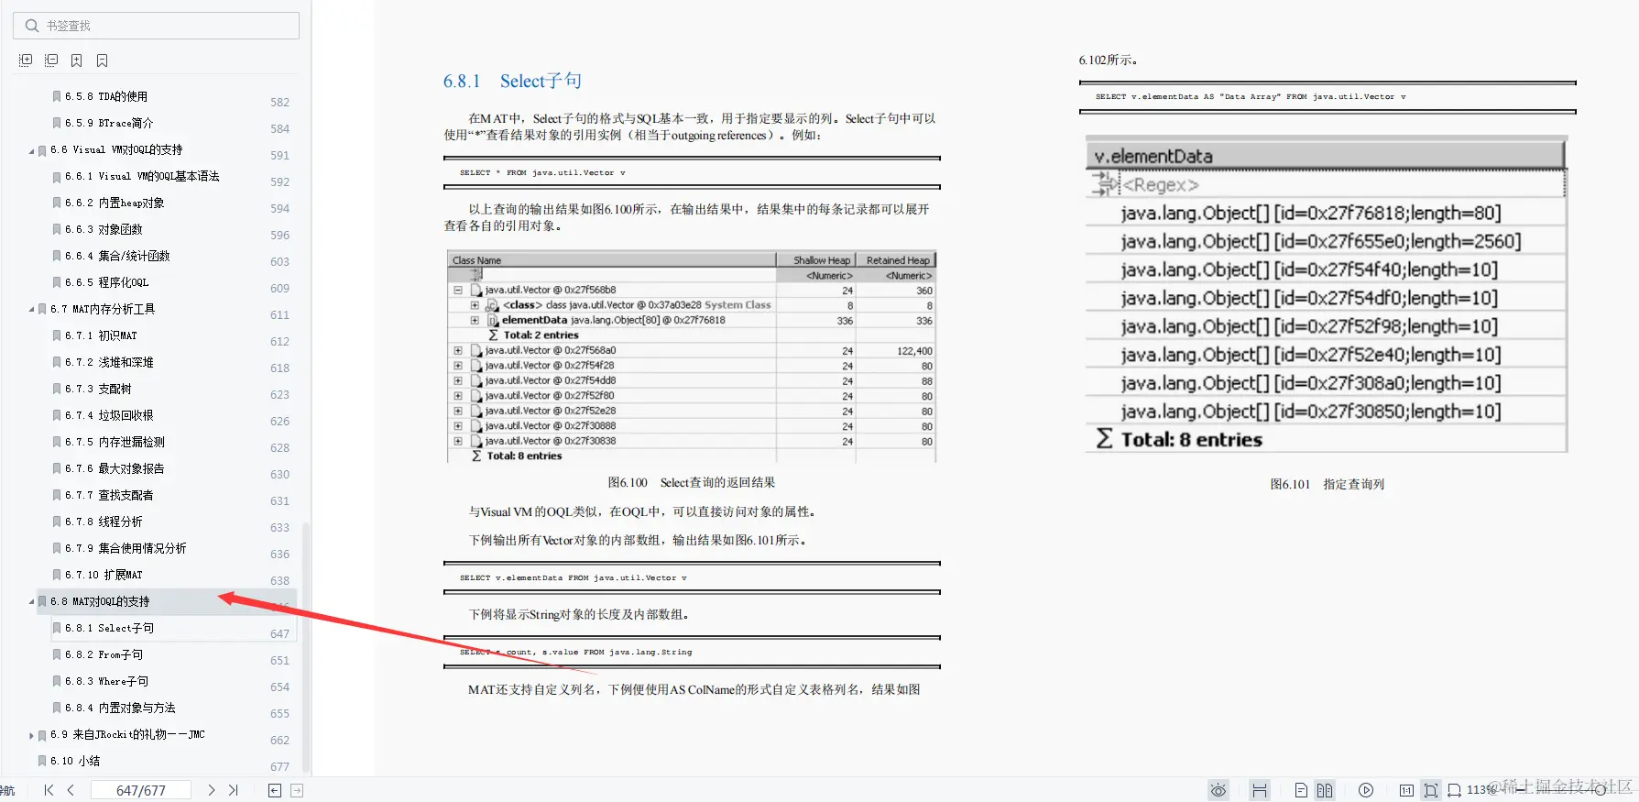1639x802 pixels.
Task: Focus the 书签查找 bookmark search field
Action: click(156, 26)
